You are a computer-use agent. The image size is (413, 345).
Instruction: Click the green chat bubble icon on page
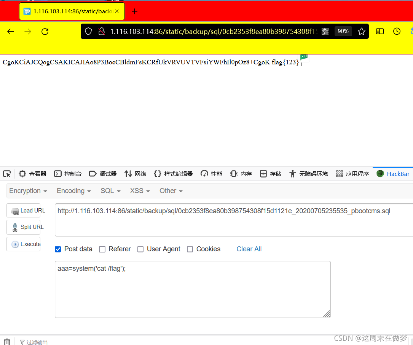coord(304,56)
